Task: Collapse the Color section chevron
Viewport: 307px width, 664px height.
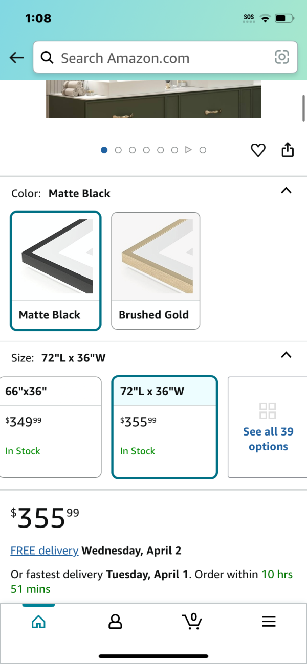Action: (287, 191)
